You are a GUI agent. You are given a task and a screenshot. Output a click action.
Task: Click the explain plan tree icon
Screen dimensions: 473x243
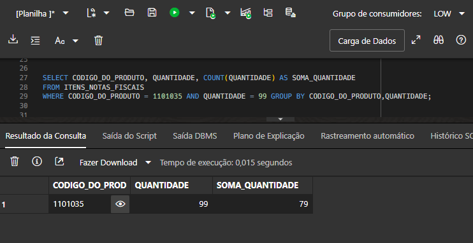click(268, 13)
